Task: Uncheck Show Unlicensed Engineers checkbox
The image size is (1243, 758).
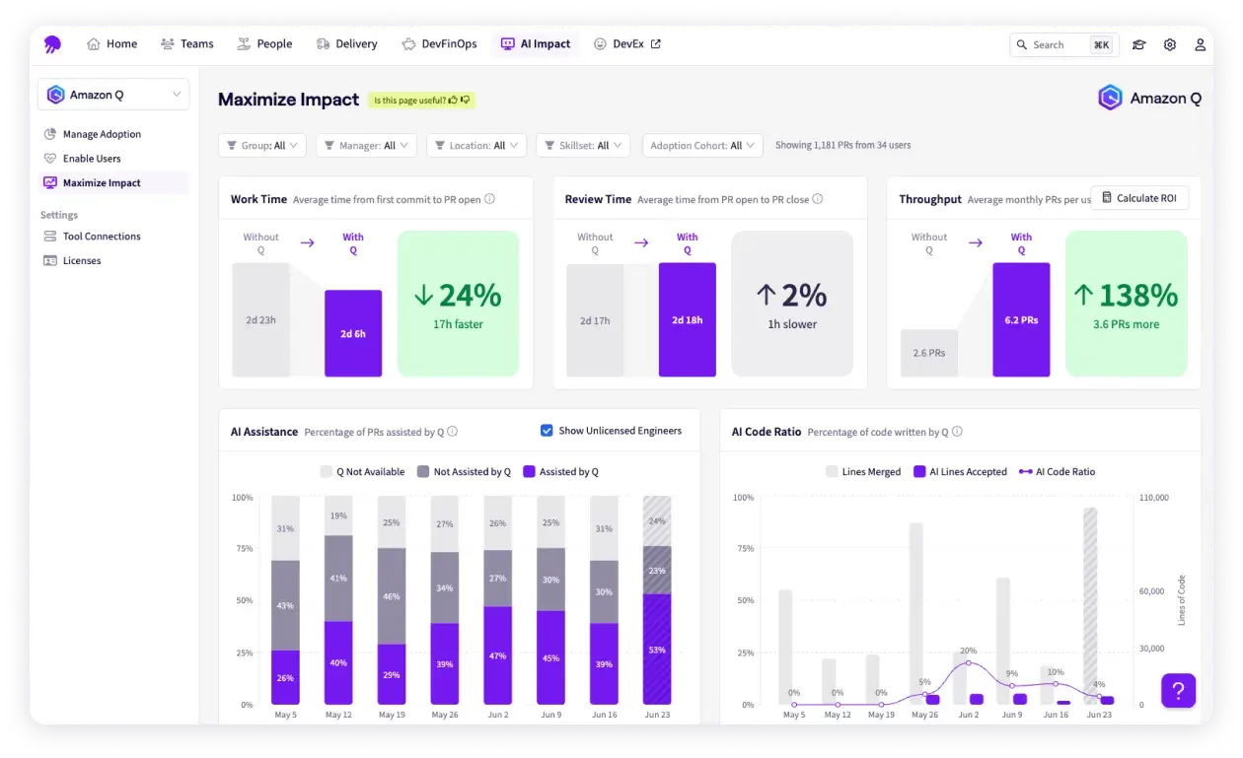Action: [x=547, y=431]
